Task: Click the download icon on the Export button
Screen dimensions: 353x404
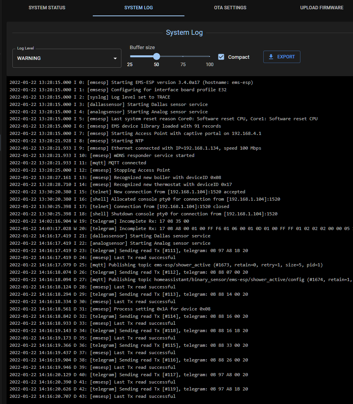Action: (271, 57)
